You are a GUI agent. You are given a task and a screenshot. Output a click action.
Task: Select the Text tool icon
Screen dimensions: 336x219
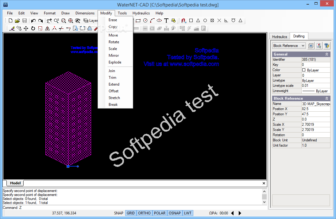click(166, 21)
